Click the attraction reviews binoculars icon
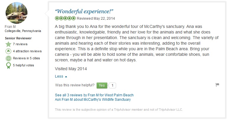The width and height of the screenshot is (229, 121). click(x=8, y=51)
